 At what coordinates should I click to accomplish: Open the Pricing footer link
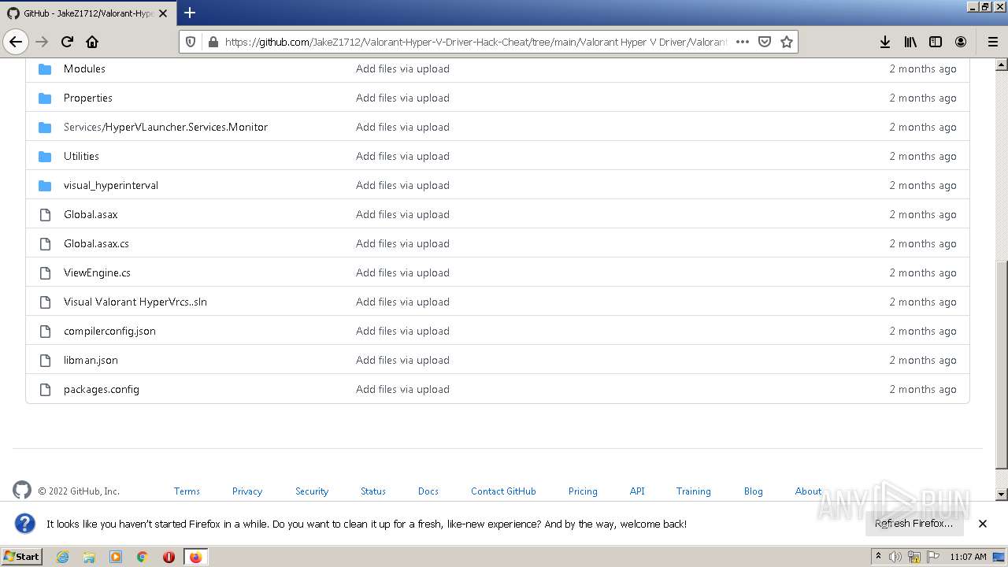coord(583,491)
